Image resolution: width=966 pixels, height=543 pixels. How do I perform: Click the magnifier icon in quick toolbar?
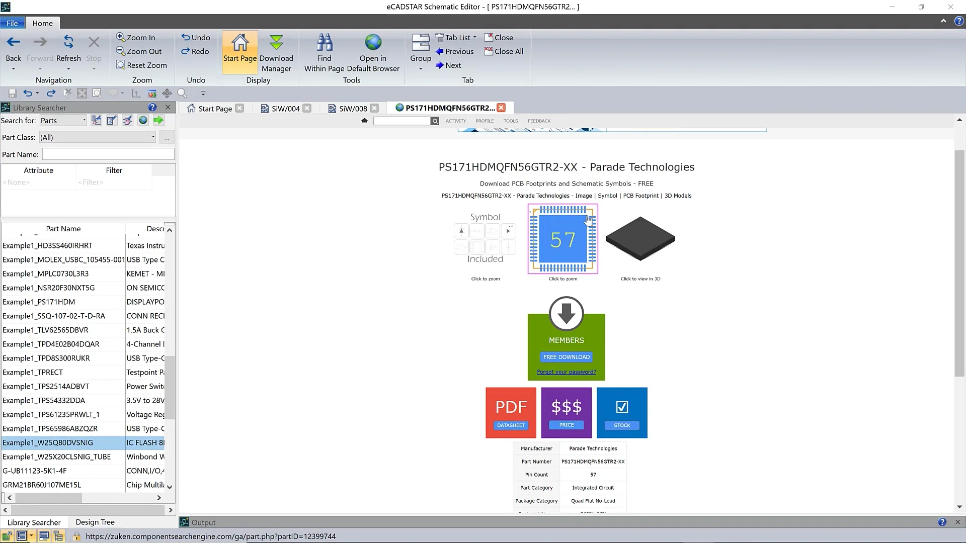(x=182, y=94)
